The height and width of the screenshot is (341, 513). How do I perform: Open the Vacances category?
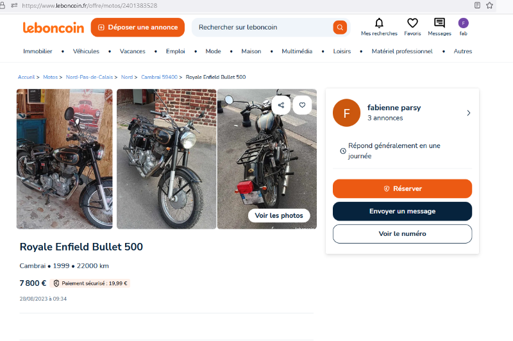(x=133, y=51)
